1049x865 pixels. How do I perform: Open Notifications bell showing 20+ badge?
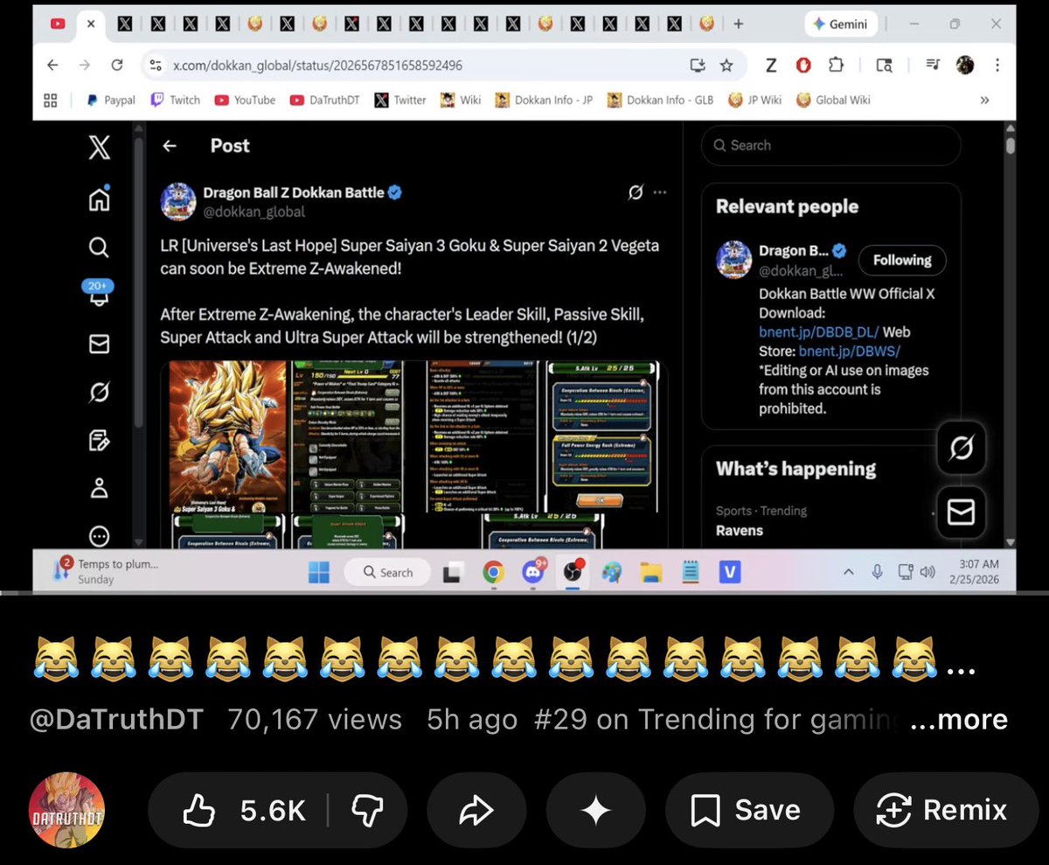[99, 293]
